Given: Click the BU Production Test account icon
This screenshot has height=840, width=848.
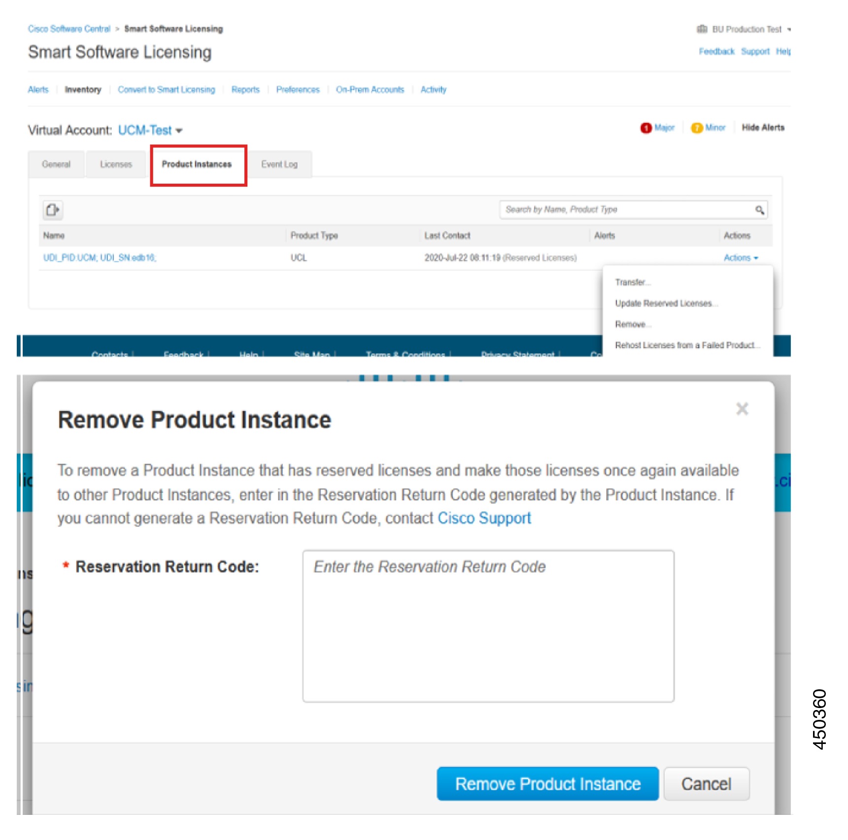Looking at the screenshot, I should [x=702, y=29].
